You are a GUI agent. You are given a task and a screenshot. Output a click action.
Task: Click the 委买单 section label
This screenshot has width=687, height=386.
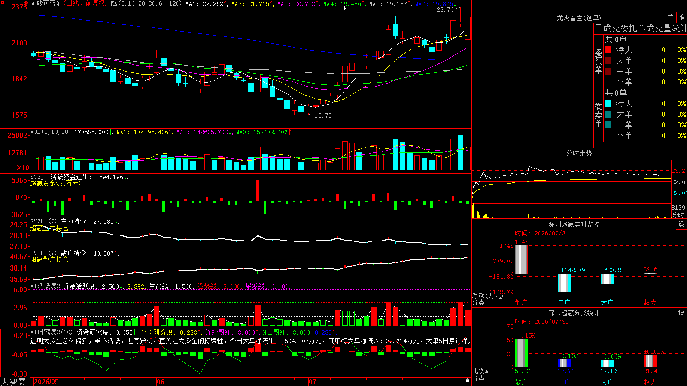point(599,61)
